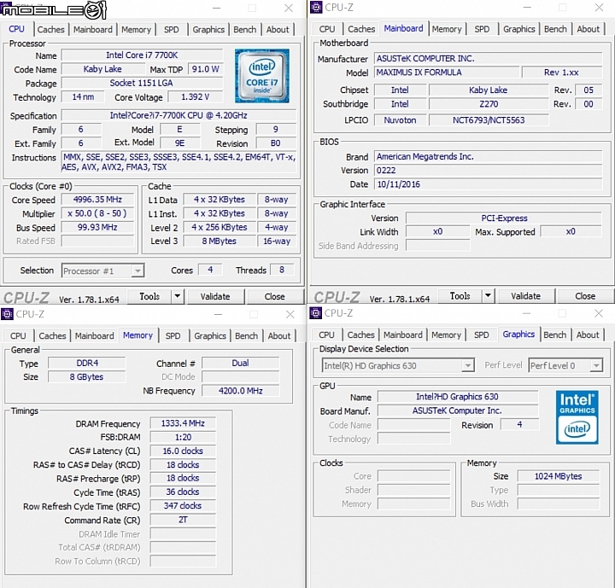Open SPD tab in CPU window

click(x=172, y=29)
